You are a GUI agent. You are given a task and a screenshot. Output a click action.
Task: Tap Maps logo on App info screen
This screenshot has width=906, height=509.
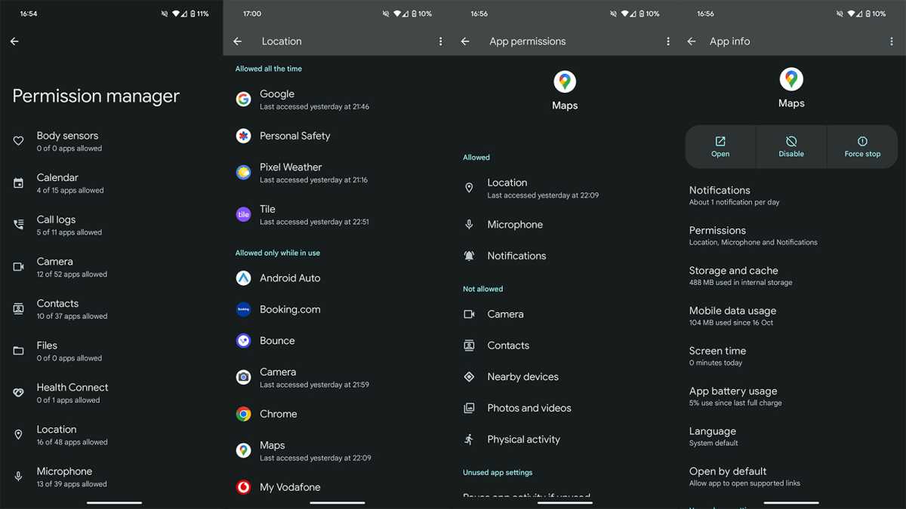click(x=791, y=79)
